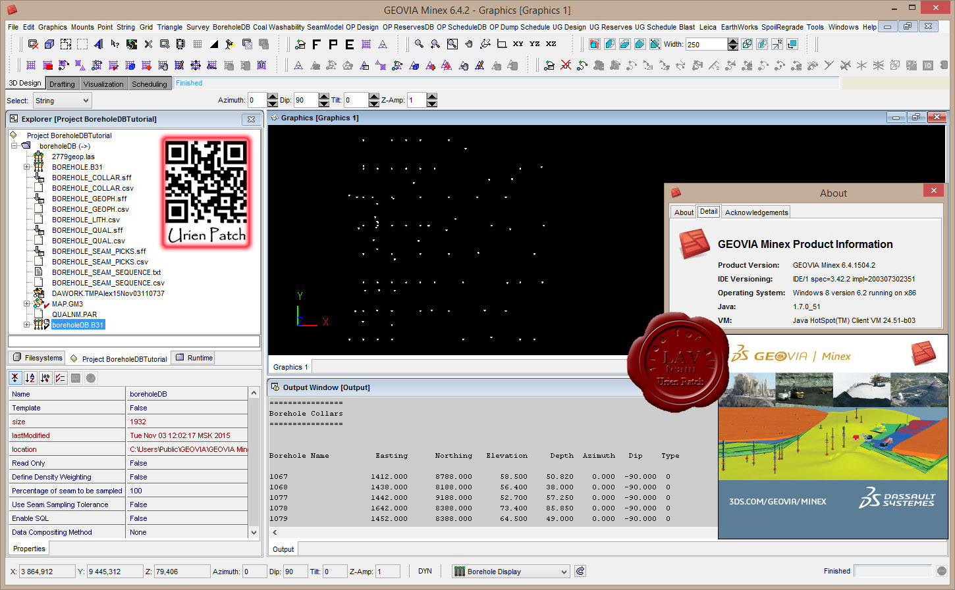Increase the Width spinner value

pos(733,41)
